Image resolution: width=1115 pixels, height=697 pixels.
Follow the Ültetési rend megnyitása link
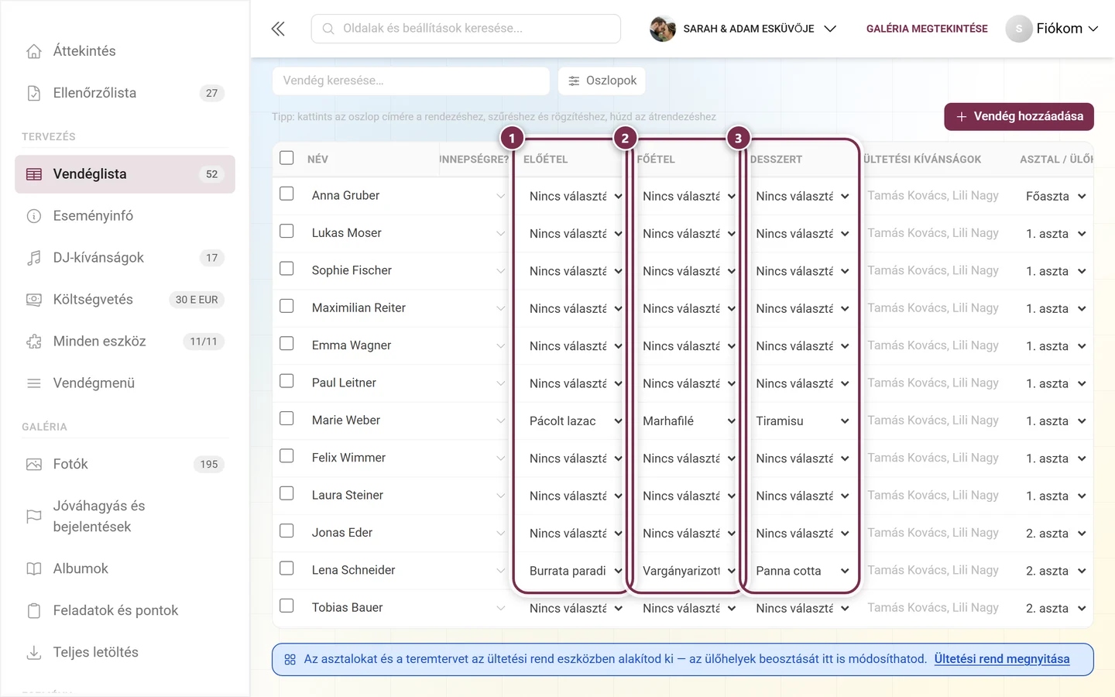(1002, 659)
